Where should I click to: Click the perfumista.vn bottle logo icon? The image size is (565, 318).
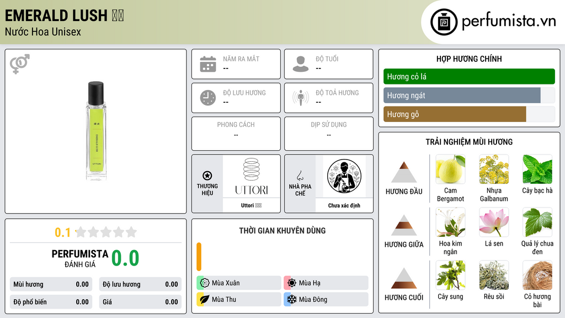click(x=444, y=22)
